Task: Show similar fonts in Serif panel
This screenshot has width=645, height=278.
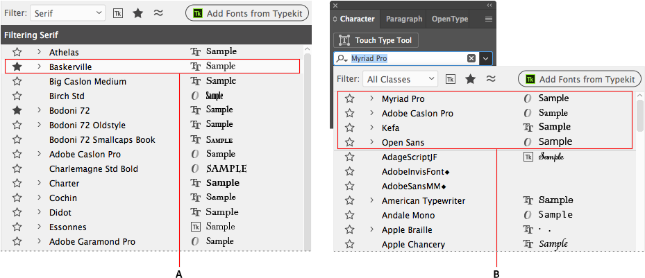Action: tap(158, 13)
